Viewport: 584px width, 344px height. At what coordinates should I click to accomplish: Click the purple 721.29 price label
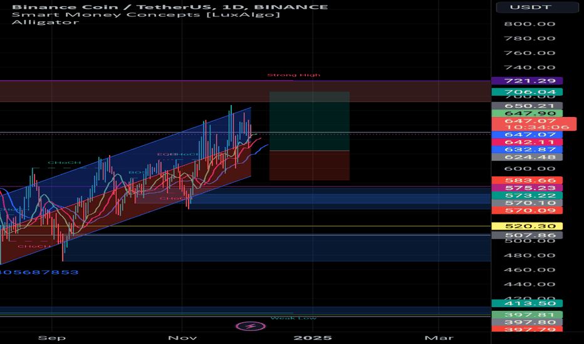pos(527,81)
